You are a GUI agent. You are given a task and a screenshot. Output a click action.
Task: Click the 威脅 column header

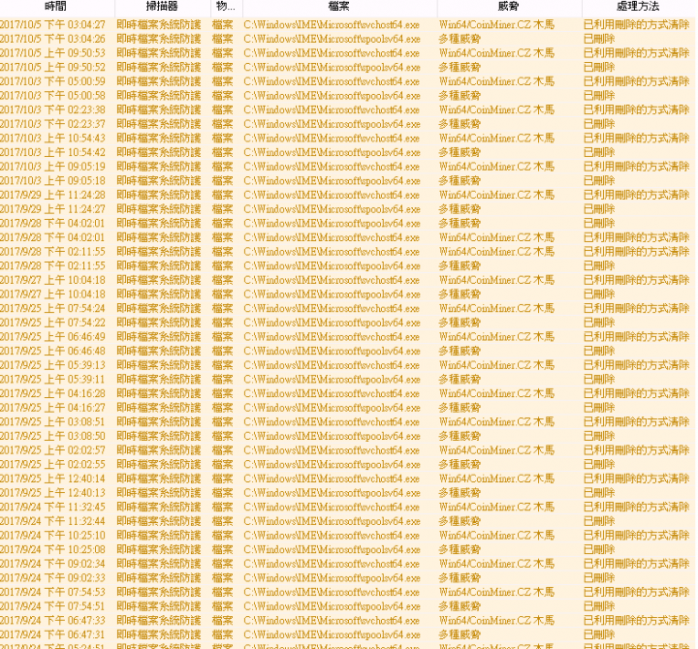(x=509, y=7)
